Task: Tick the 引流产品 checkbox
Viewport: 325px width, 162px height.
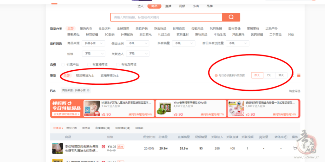Action: click(x=63, y=65)
